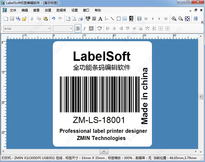Screen dimensions: 205x162
Task: Click the RFID tool icon
Action: click(x=131, y=18)
